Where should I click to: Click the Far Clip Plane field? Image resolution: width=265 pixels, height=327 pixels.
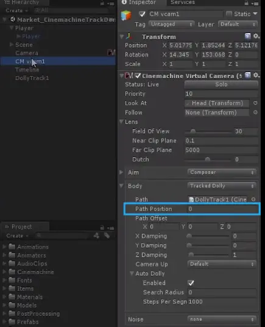[221, 150]
